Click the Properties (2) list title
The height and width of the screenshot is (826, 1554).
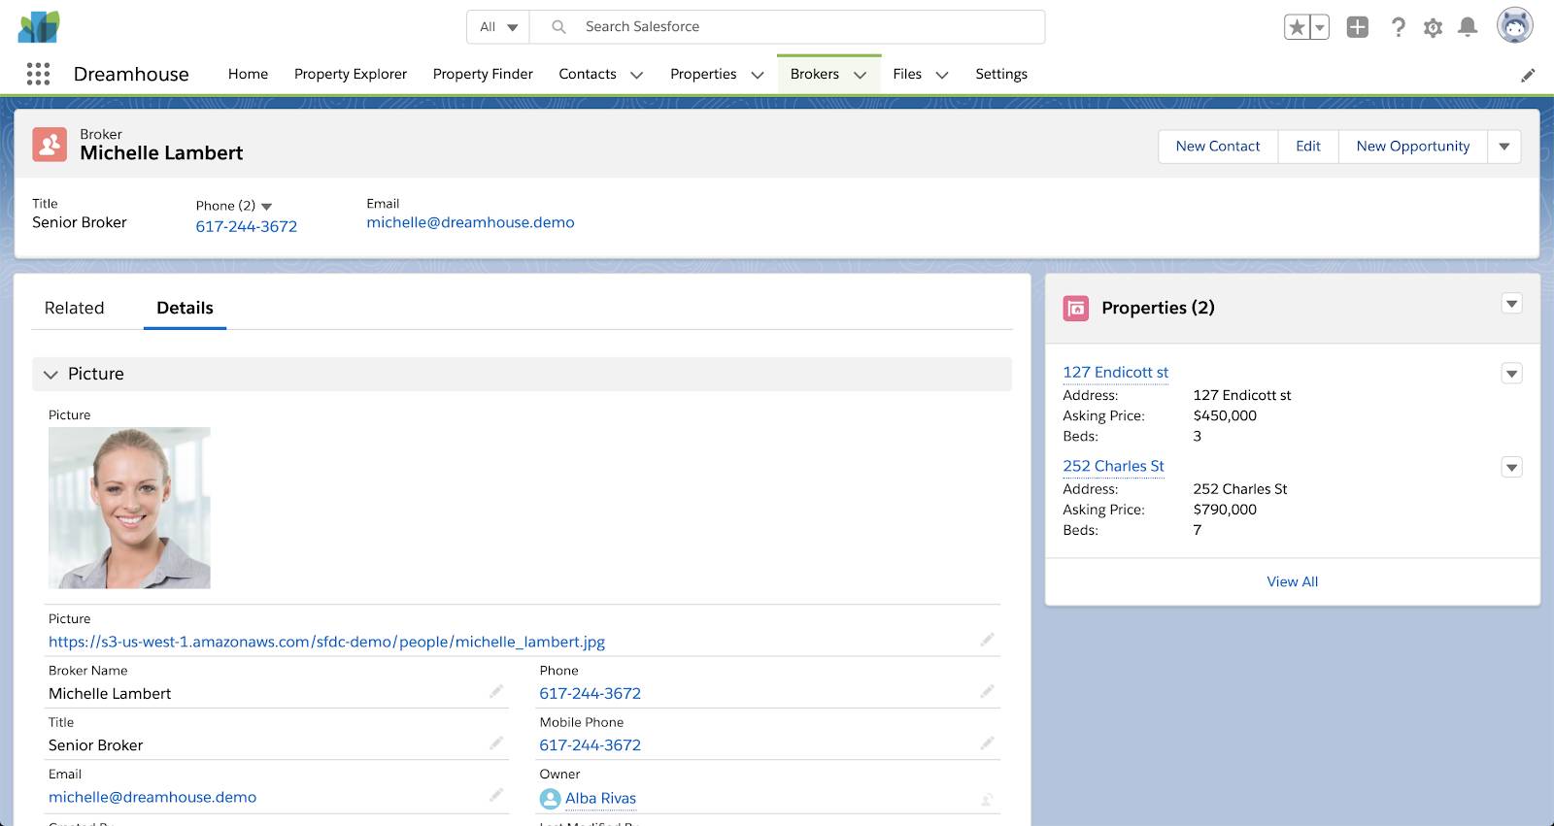point(1158,308)
